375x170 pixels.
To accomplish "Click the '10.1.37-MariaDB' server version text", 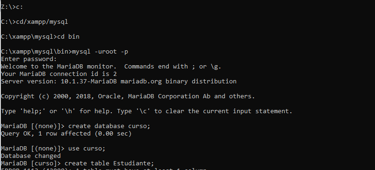I will tap(89, 82).
